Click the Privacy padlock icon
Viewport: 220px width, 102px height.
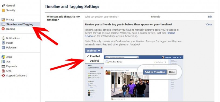point(3,20)
